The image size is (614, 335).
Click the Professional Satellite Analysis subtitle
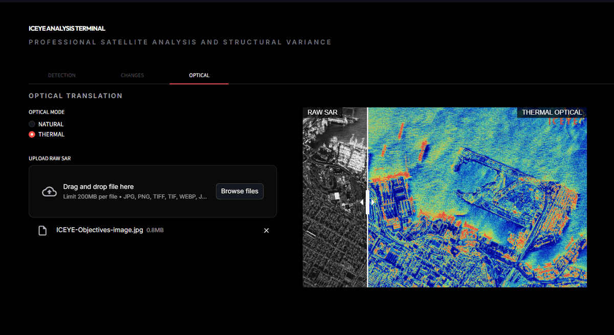[x=180, y=42]
